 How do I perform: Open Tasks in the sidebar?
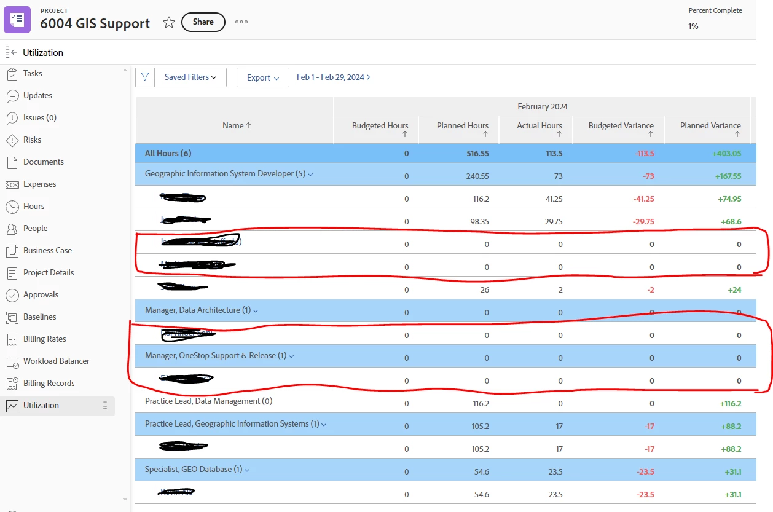click(33, 74)
